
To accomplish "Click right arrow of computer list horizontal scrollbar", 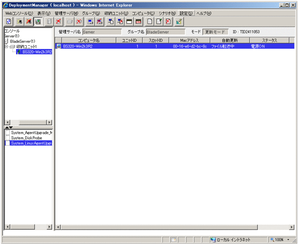I will (292, 227).
